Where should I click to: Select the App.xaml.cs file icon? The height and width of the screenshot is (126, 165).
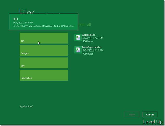(x=78, y=37)
